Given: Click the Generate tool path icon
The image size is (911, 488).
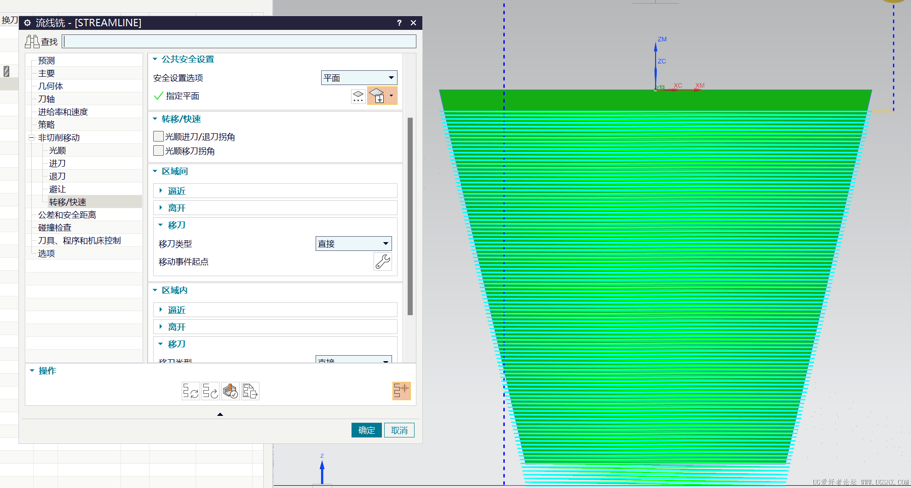Looking at the screenshot, I should (x=190, y=391).
